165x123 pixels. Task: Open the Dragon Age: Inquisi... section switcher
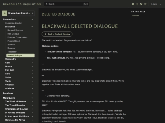pyautogui.click(x=18, y=13)
